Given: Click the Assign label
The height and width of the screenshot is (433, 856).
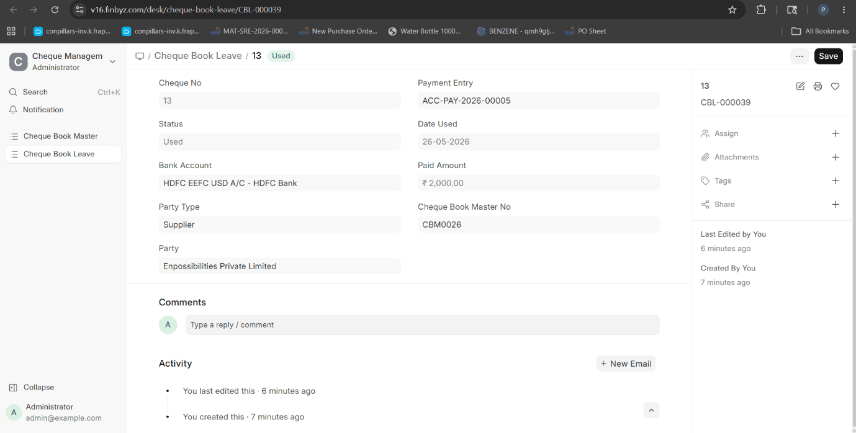Looking at the screenshot, I should tap(726, 133).
